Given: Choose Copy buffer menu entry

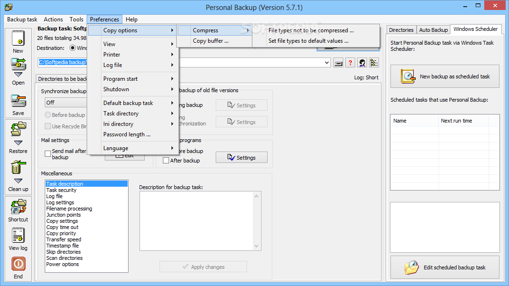Looking at the screenshot, I should pos(215,41).
